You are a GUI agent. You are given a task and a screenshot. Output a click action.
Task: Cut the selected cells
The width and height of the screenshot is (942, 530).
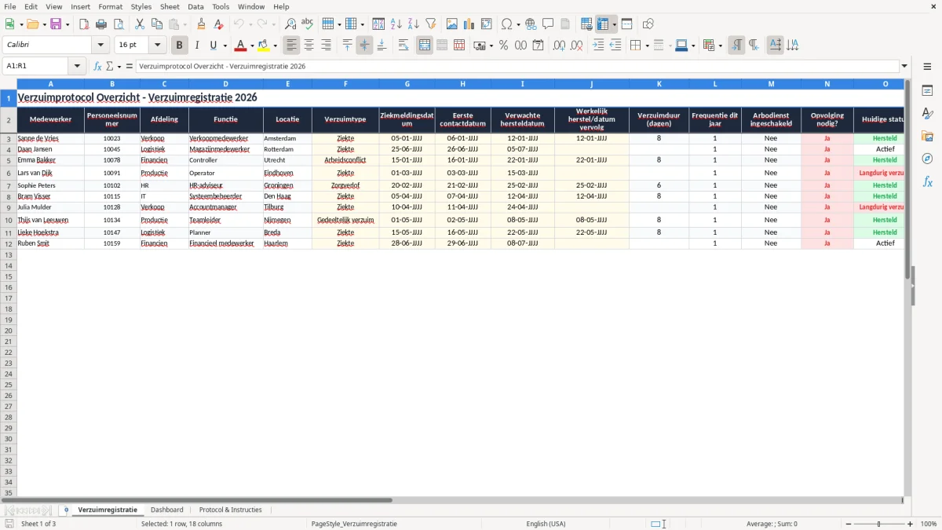click(x=140, y=24)
